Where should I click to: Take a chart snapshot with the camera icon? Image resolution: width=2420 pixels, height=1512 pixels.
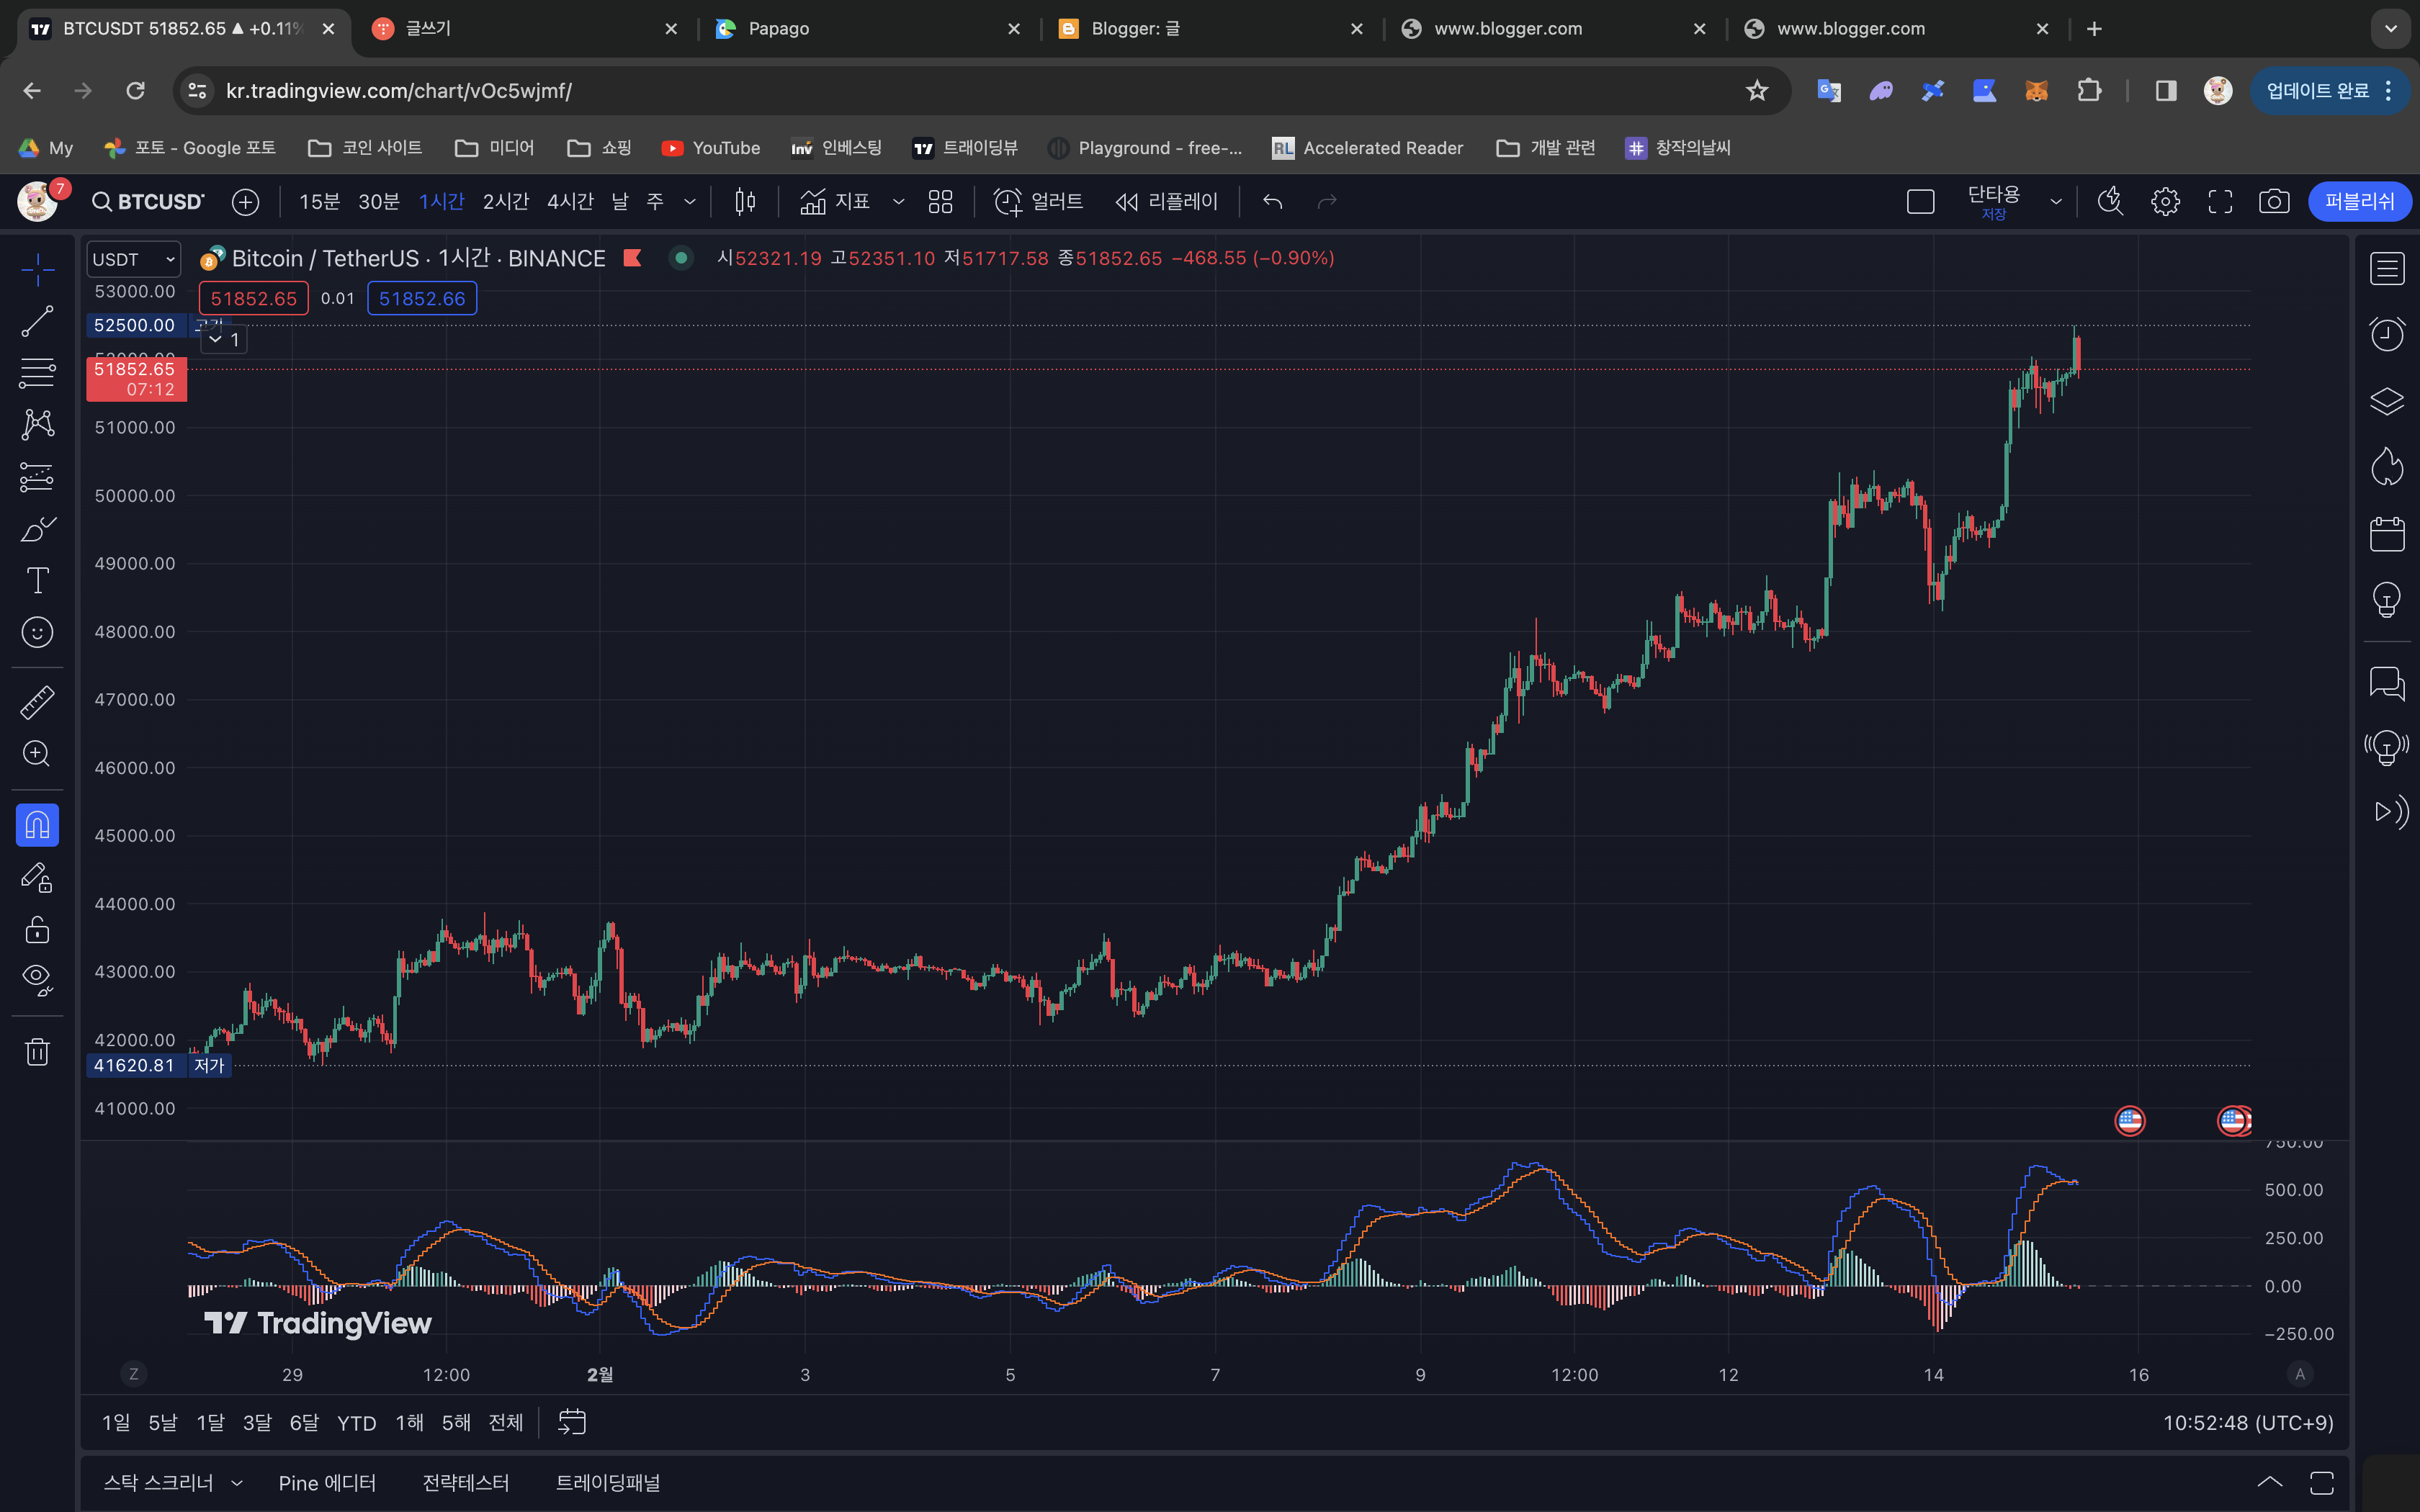(x=2273, y=202)
